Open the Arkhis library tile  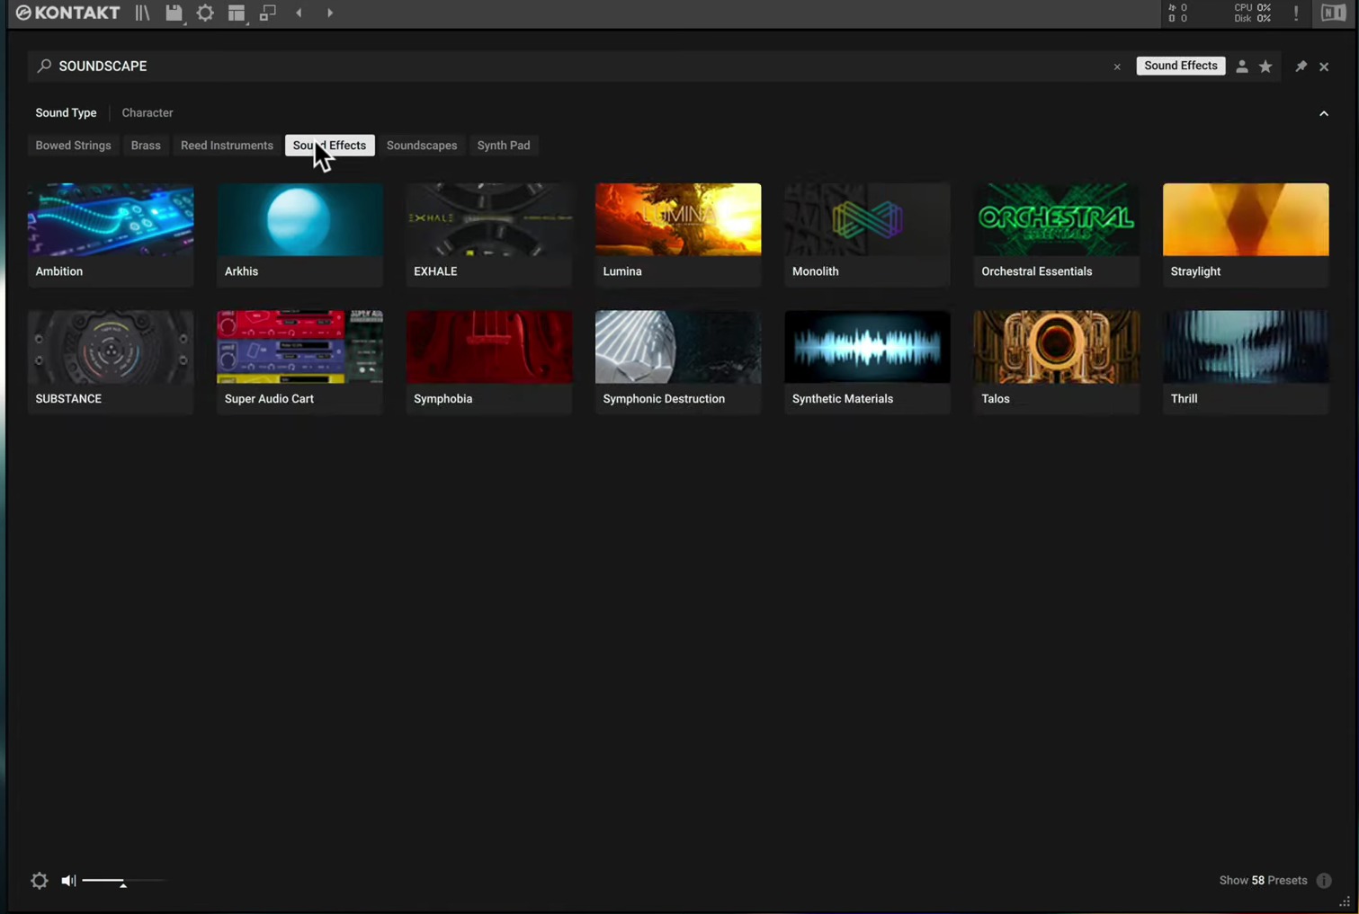300,235
